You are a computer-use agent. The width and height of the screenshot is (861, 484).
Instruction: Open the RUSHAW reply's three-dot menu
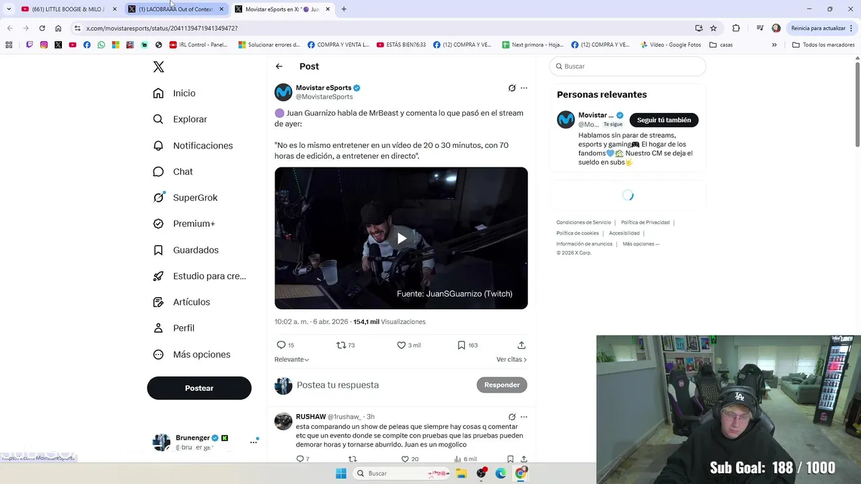pyautogui.click(x=524, y=417)
